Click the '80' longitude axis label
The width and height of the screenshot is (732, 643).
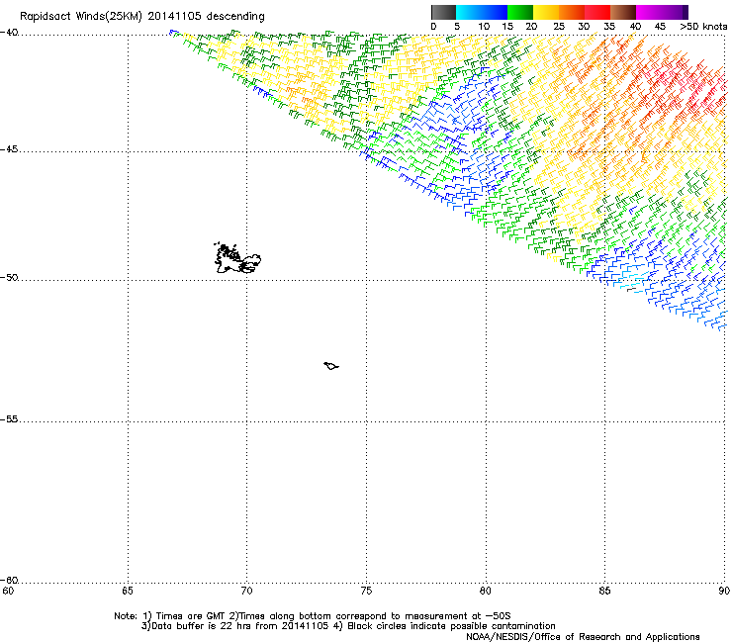486,592
